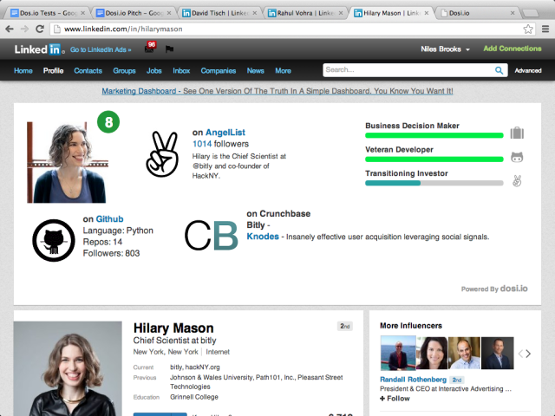Close the Rahul Vohra tab
This screenshot has width=555, height=416.
[341, 13]
